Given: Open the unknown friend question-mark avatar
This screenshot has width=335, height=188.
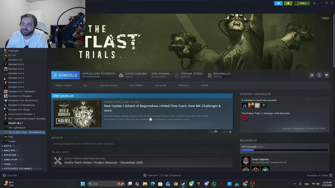Looking at the screenshot, I should point(264,105).
